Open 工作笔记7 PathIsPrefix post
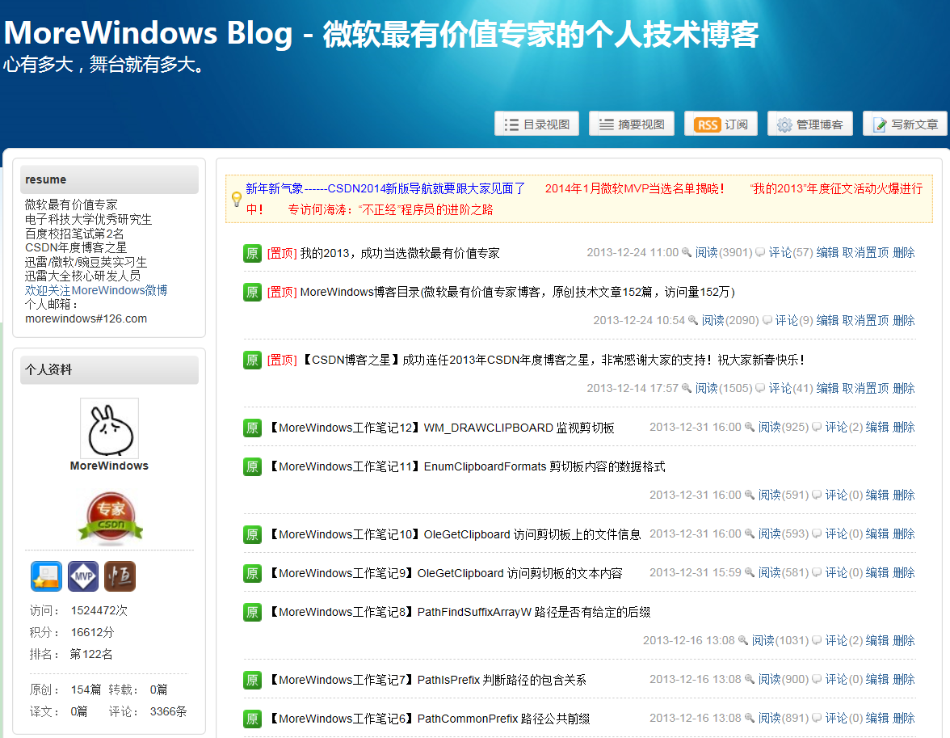Image resolution: width=950 pixels, height=738 pixels. tap(427, 680)
